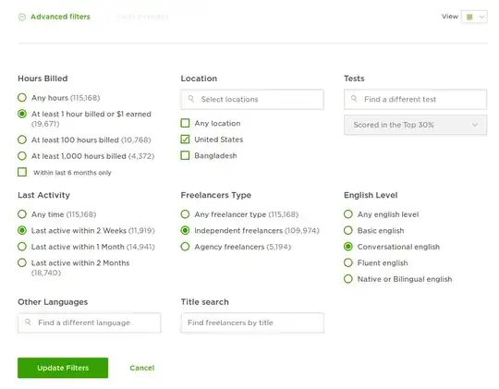499x389 pixels.
Task: Click the magnifier icon in Other Languages search
Action: (x=28, y=322)
